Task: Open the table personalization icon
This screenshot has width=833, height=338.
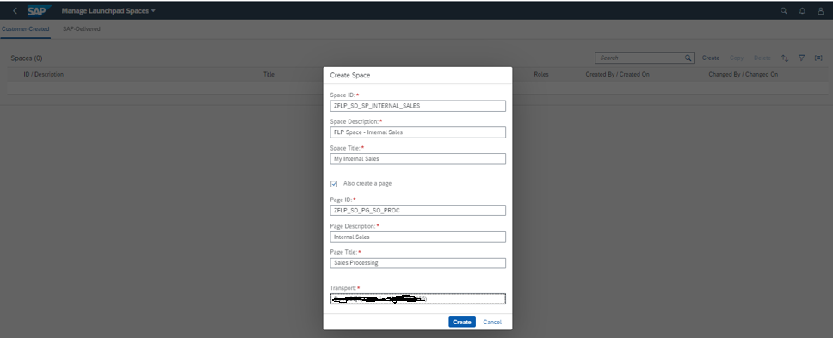Action: pos(818,58)
